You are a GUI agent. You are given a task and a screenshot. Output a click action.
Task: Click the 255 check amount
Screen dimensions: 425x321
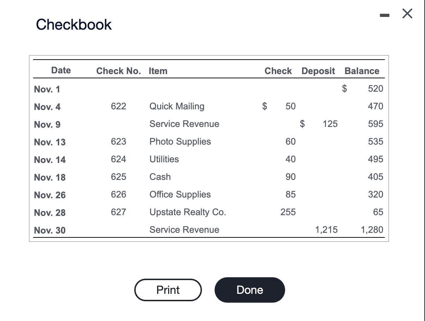tap(288, 212)
